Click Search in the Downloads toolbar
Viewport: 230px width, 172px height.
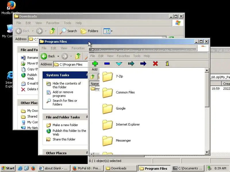coord(68,31)
